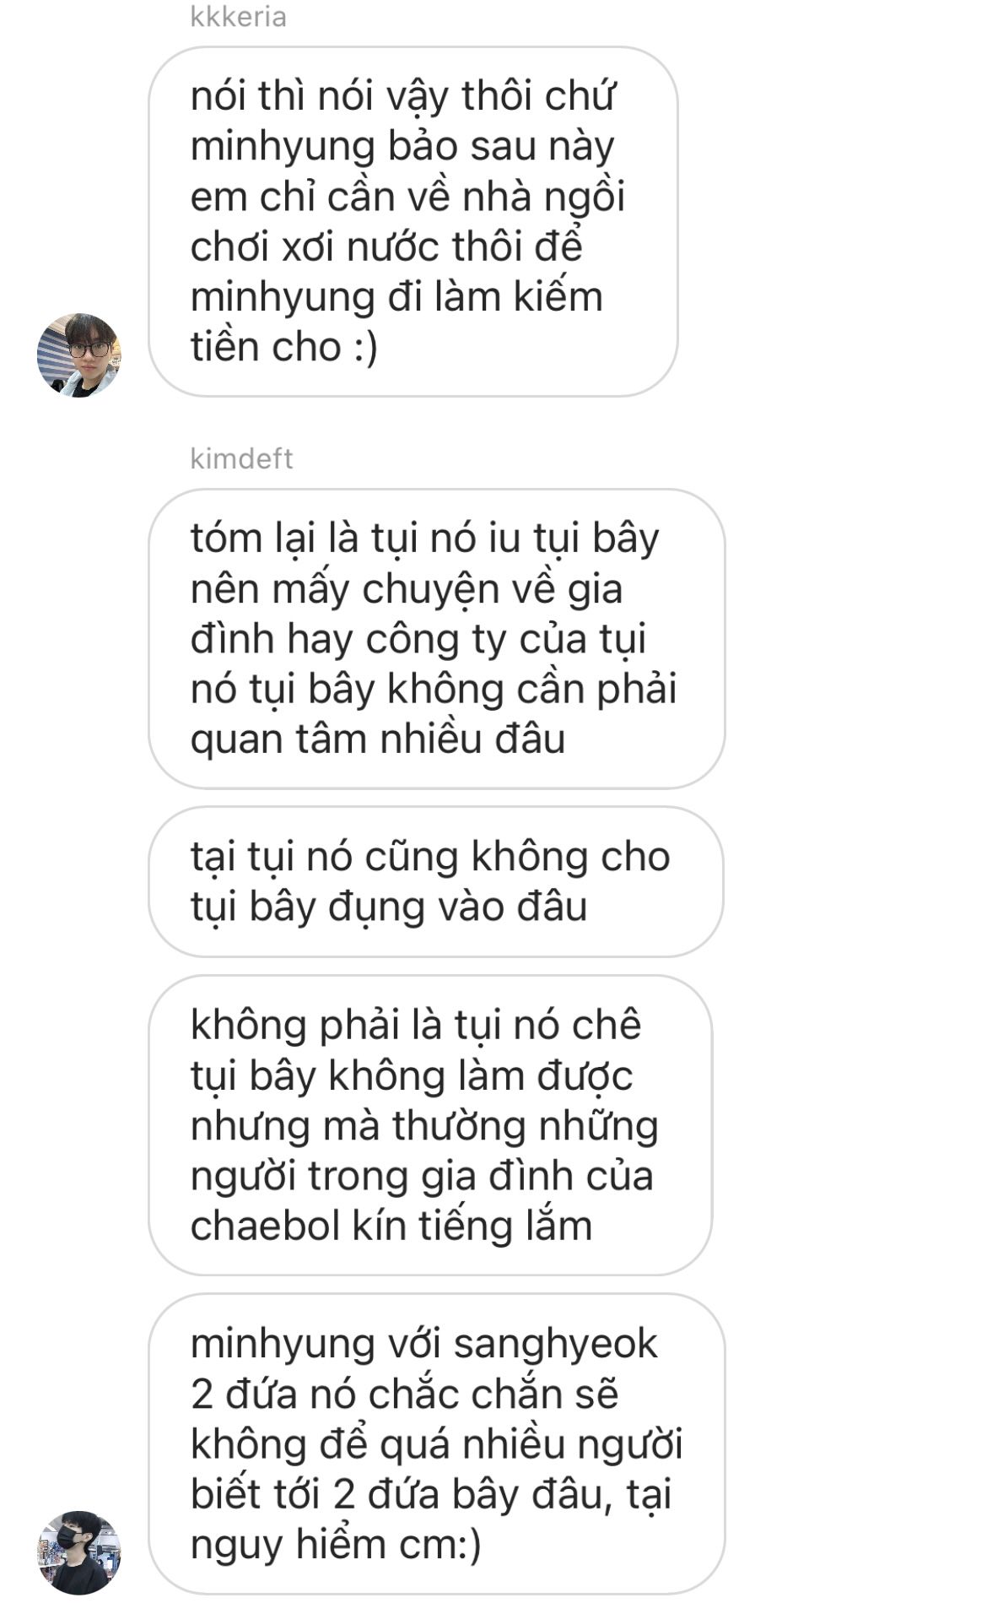987x1603 pixels.
Task: Click the line "chơi xơi nước thôi để"
Action: pos(387,246)
